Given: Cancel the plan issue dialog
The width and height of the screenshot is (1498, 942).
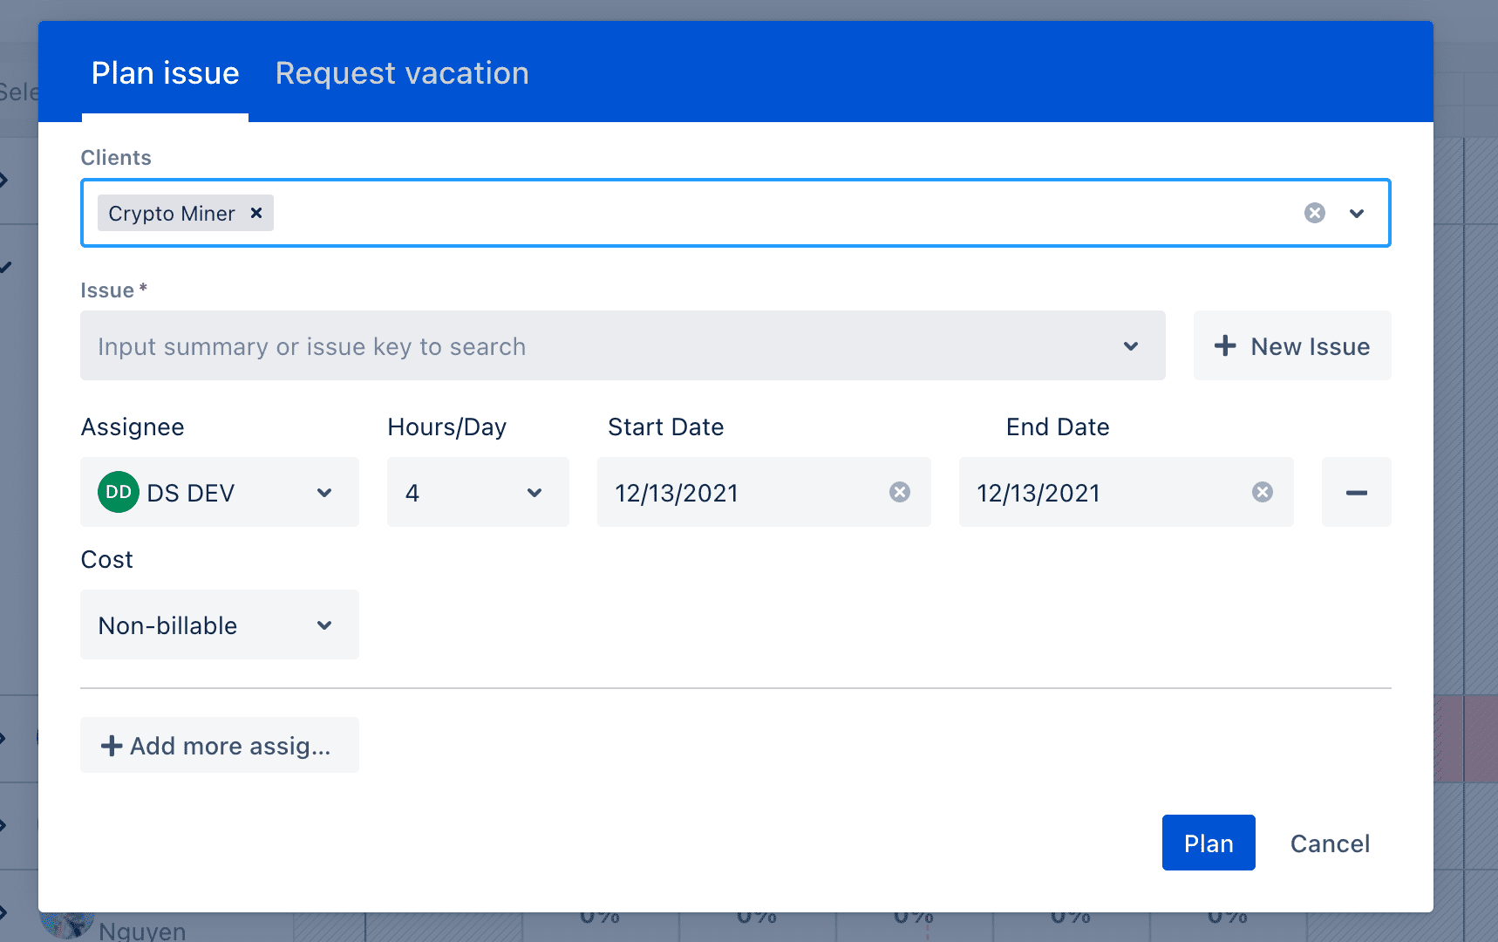Looking at the screenshot, I should (x=1329, y=843).
